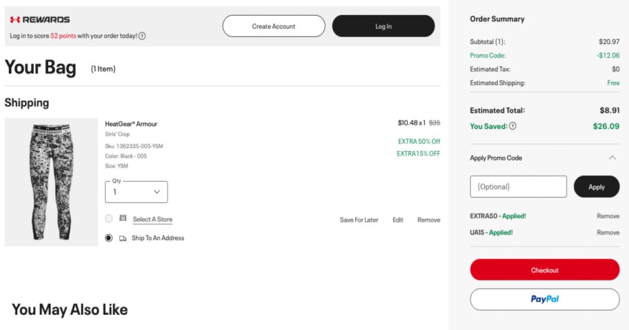
Task: Open the leggings product thumbnail
Action: pyautogui.click(x=51, y=182)
